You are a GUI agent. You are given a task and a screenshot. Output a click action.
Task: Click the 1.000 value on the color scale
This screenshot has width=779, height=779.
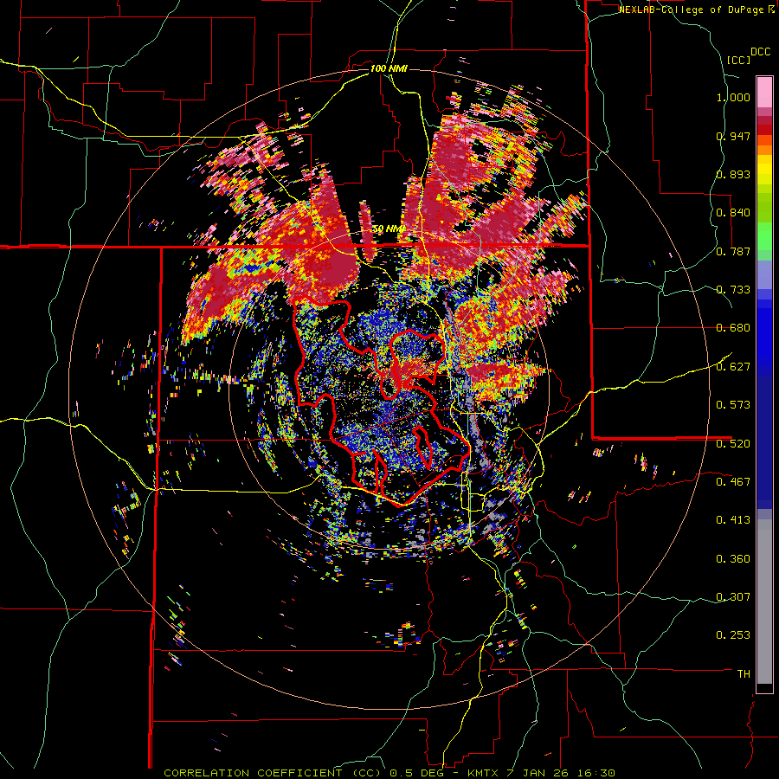[733, 97]
